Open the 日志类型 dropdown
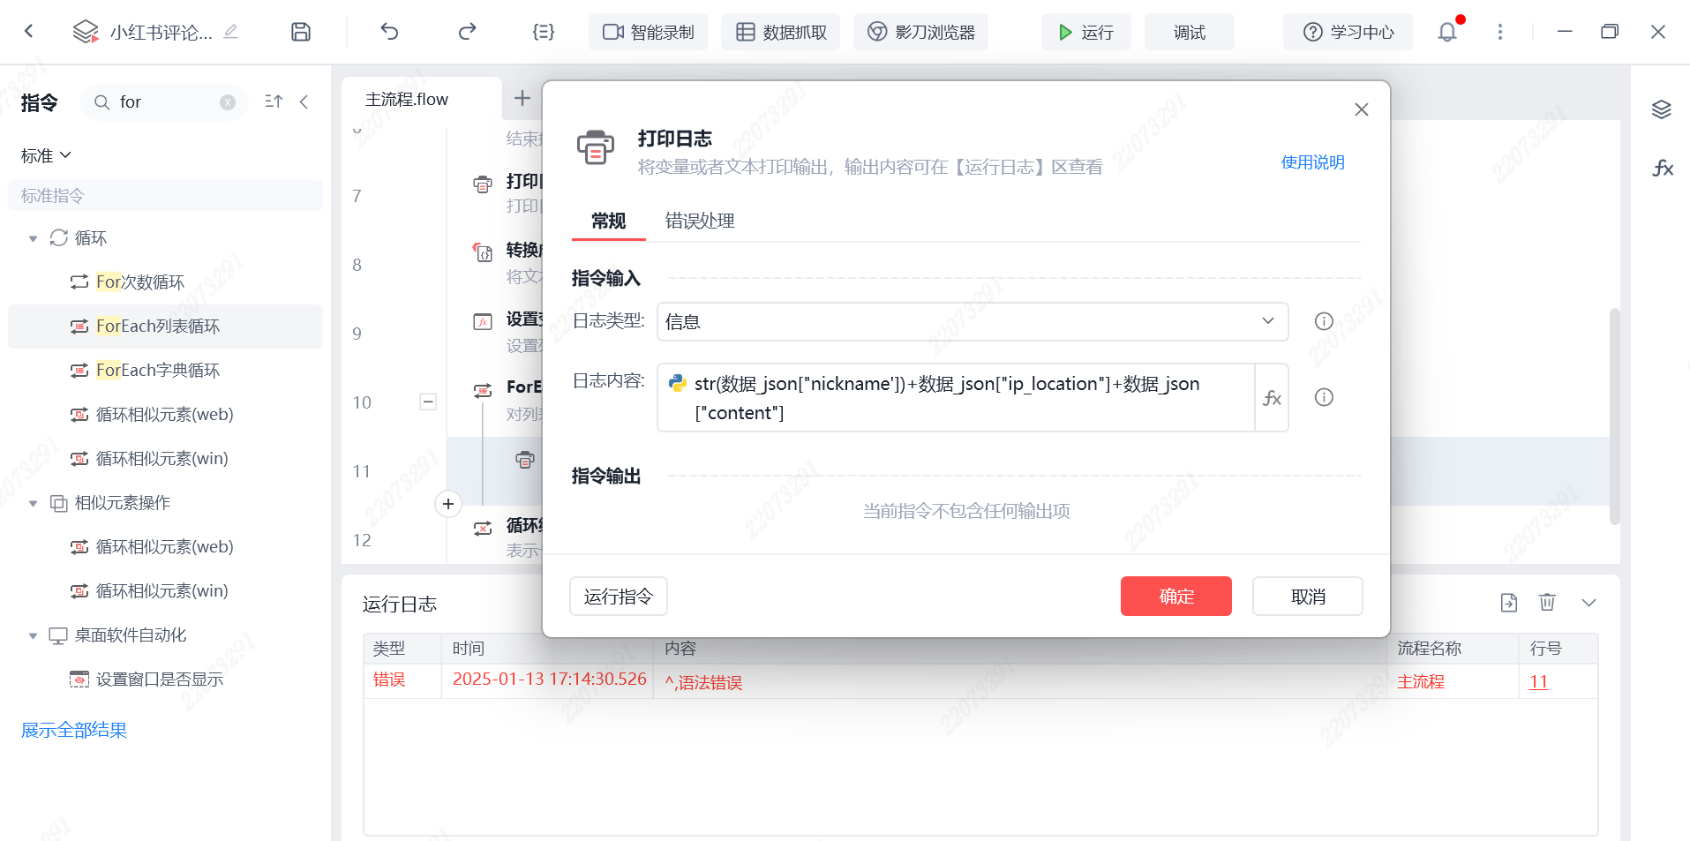The width and height of the screenshot is (1690, 841). coord(973,322)
